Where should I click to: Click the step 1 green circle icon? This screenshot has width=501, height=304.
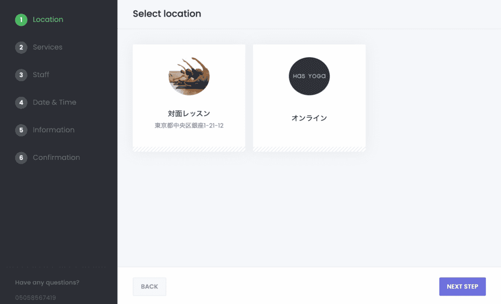pos(21,20)
